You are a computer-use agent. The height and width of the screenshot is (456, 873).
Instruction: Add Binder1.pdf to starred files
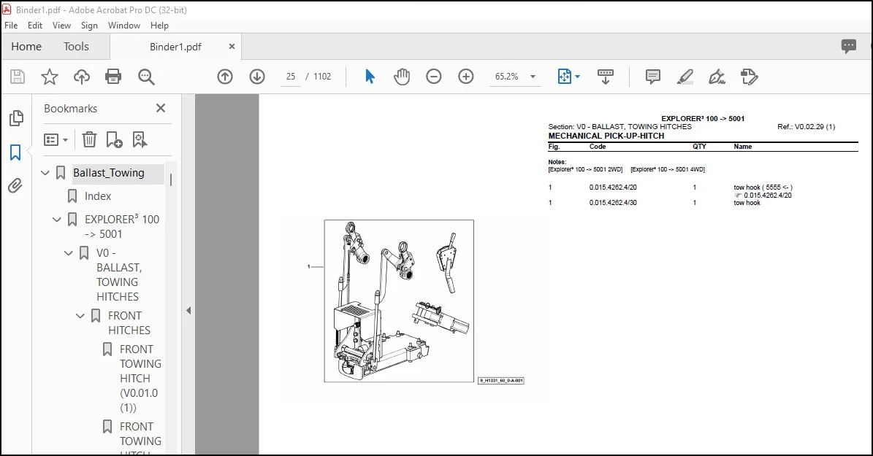click(50, 77)
